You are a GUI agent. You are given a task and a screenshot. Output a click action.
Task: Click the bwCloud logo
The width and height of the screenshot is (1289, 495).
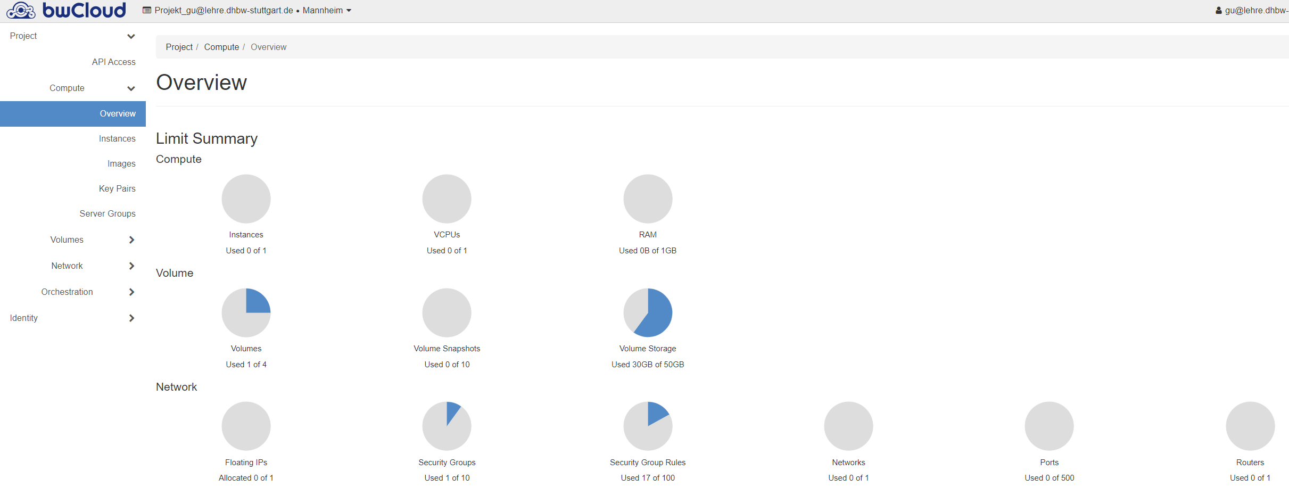click(67, 11)
